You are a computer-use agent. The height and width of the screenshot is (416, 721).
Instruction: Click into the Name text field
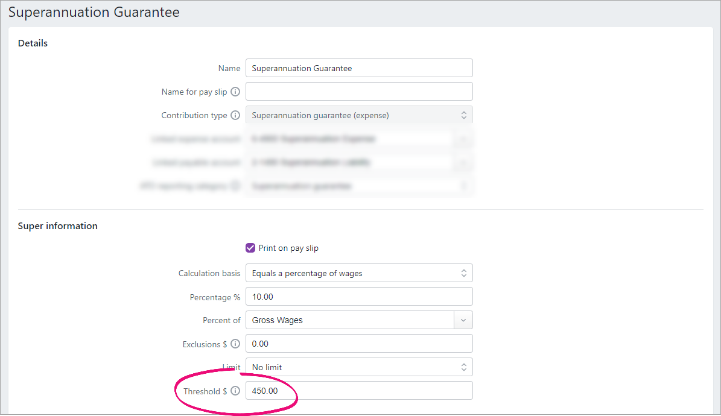[x=358, y=68]
